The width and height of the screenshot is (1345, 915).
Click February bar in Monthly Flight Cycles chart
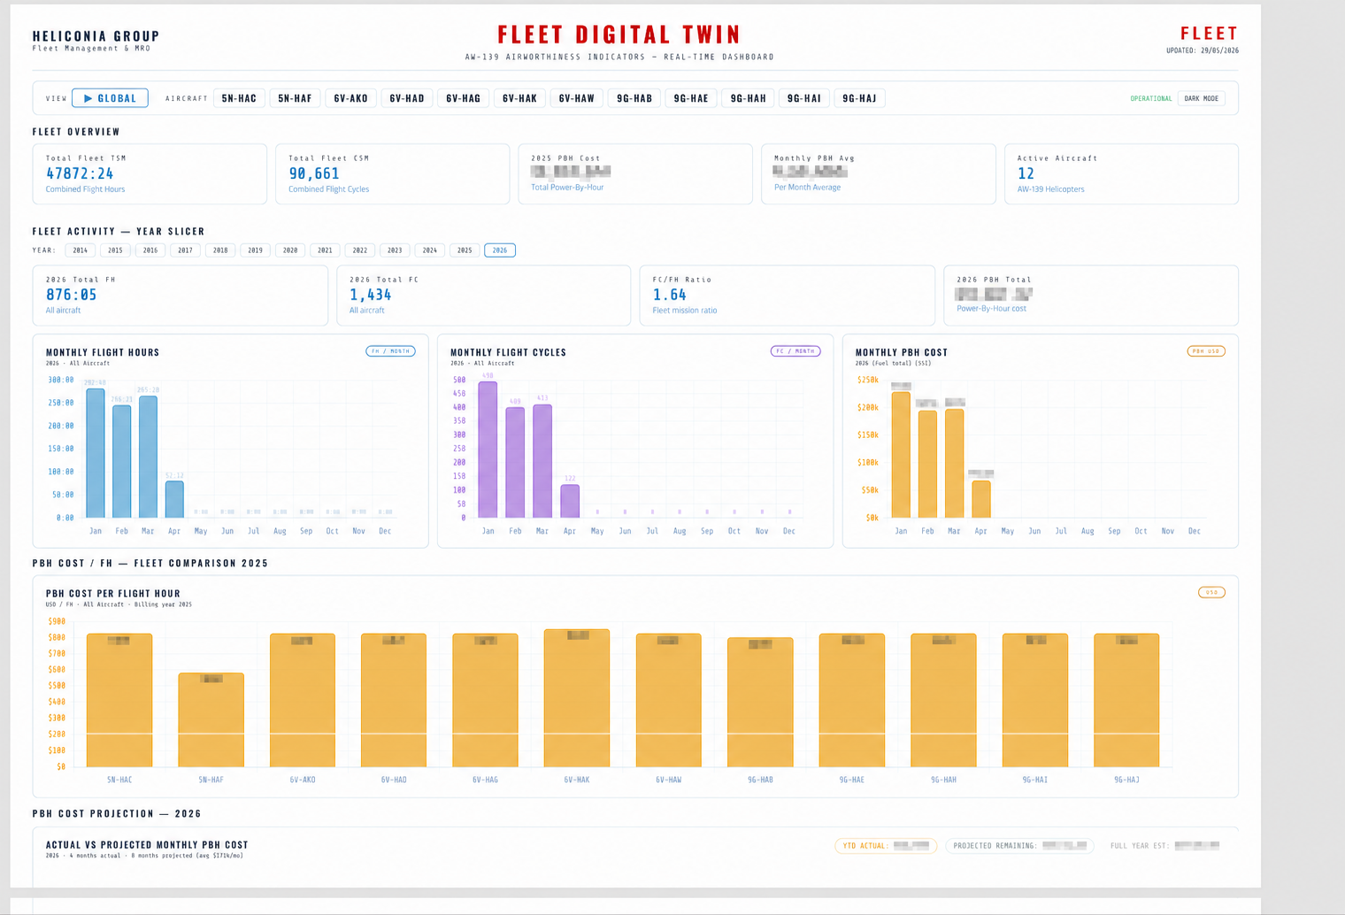[515, 463]
